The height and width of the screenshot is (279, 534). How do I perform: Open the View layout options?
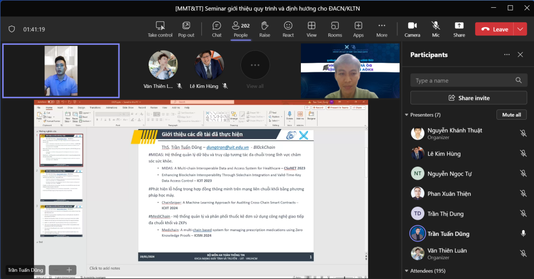311,29
